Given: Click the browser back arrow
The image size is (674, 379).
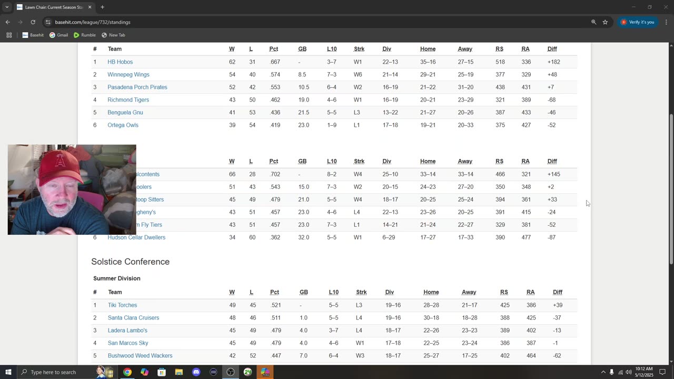Looking at the screenshot, I should [x=8, y=22].
